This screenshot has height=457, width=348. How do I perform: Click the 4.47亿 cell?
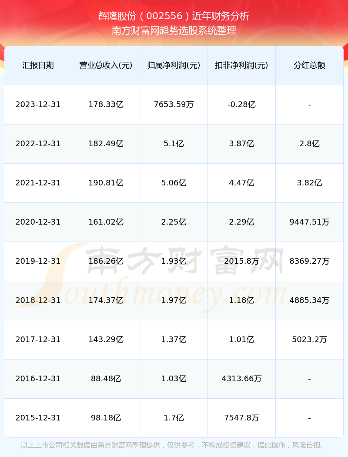[x=242, y=183]
